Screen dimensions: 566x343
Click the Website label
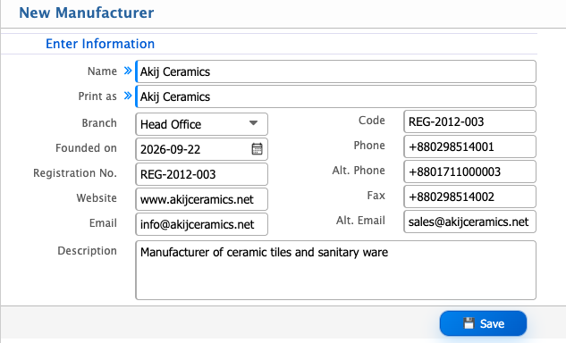pyautogui.click(x=97, y=198)
